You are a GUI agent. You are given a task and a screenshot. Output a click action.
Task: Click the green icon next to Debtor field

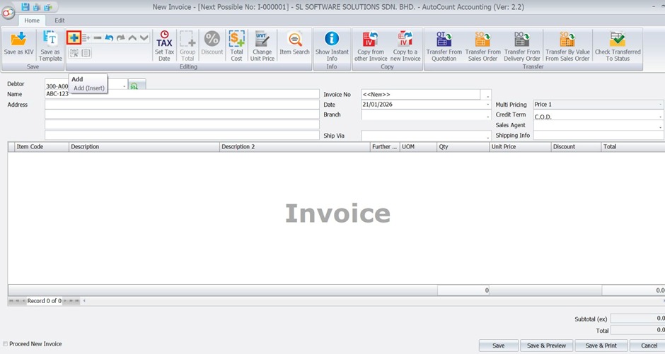click(134, 86)
